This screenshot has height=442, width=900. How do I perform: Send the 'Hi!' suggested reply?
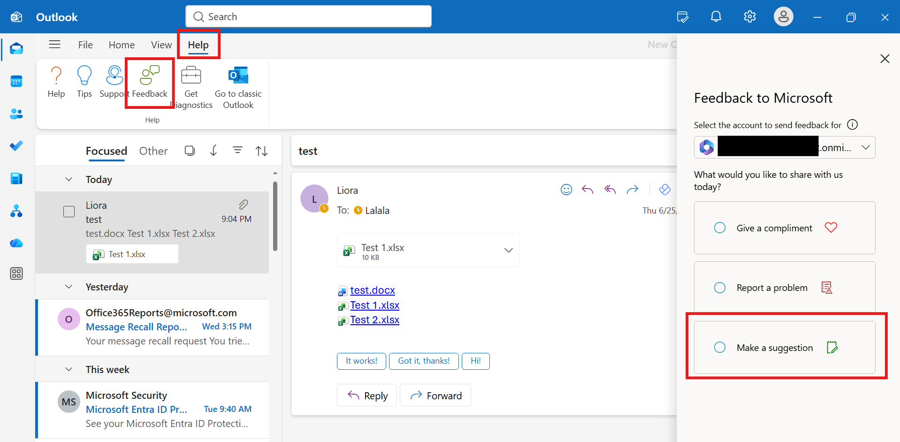(x=476, y=361)
